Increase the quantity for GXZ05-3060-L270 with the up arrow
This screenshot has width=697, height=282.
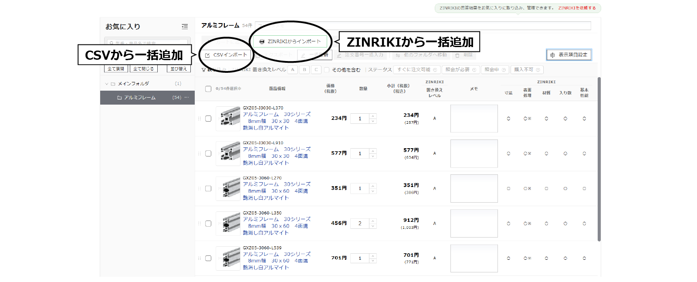coord(373,186)
